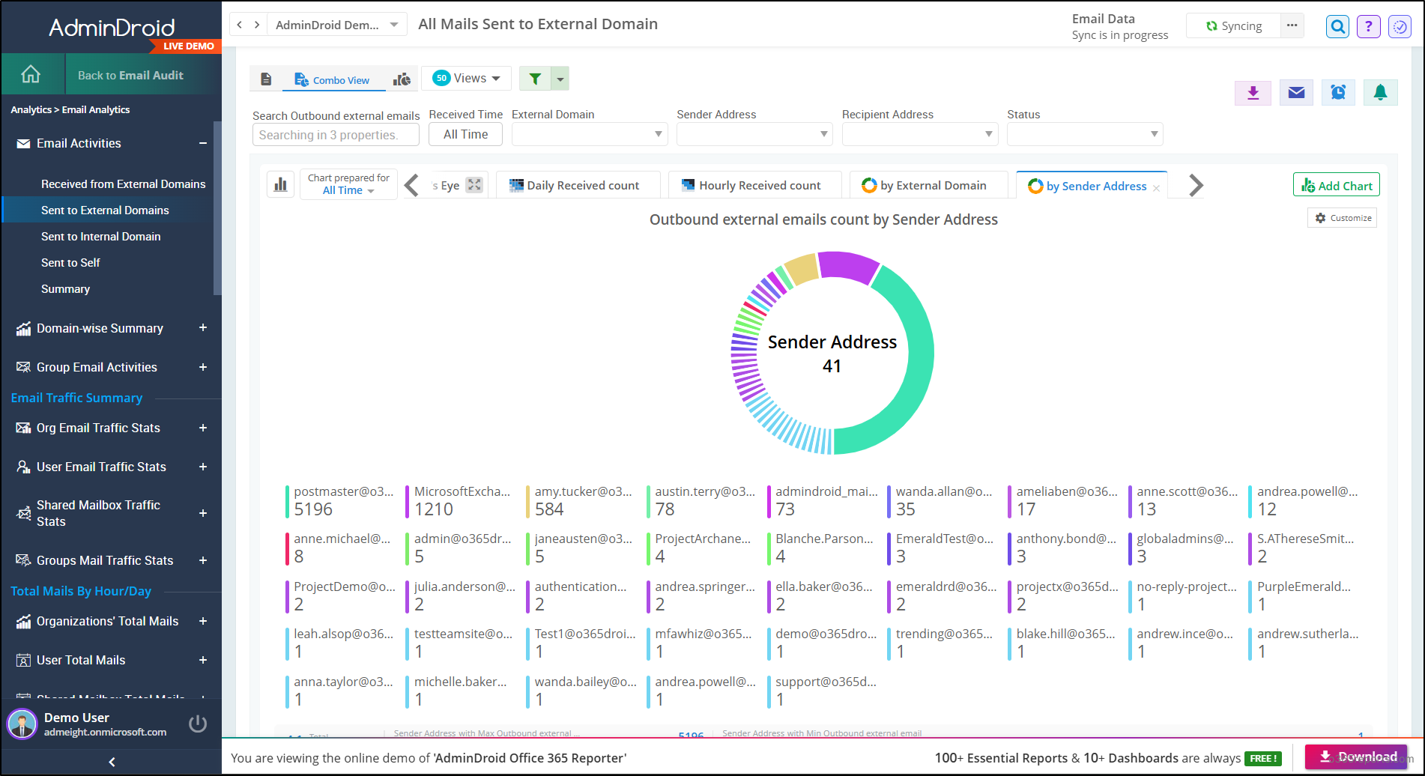
Task: Expand Org Email Traffic Stats
Action: pos(203,428)
